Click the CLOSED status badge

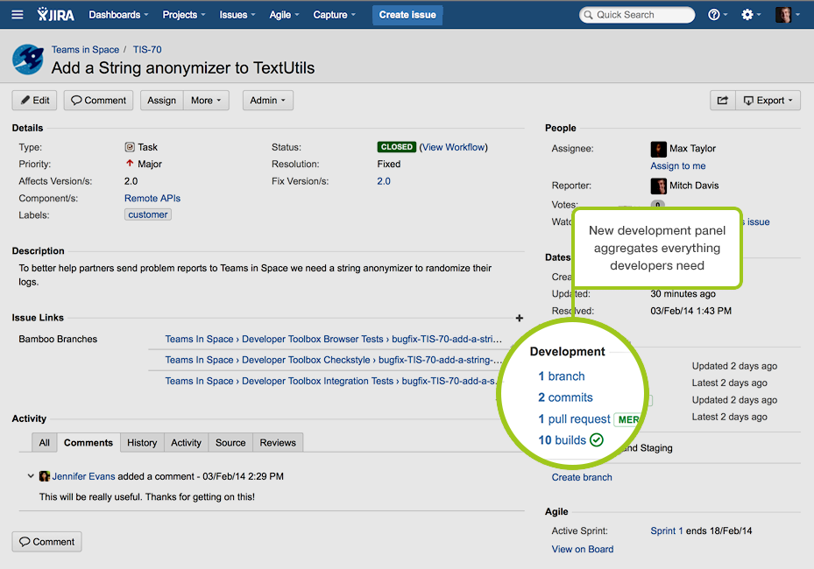click(397, 147)
